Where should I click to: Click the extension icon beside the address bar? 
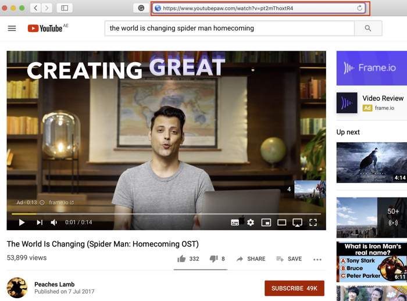click(141, 8)
